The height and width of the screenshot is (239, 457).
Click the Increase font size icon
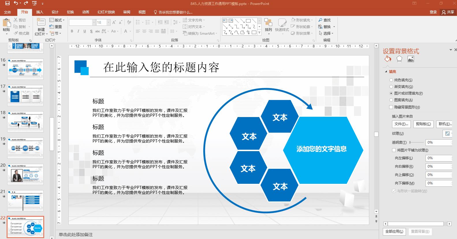click(114, 22)
